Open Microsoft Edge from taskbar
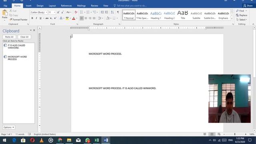Viewport: 256px width, 144px height. pyautogui.click(x=14, y=140)
